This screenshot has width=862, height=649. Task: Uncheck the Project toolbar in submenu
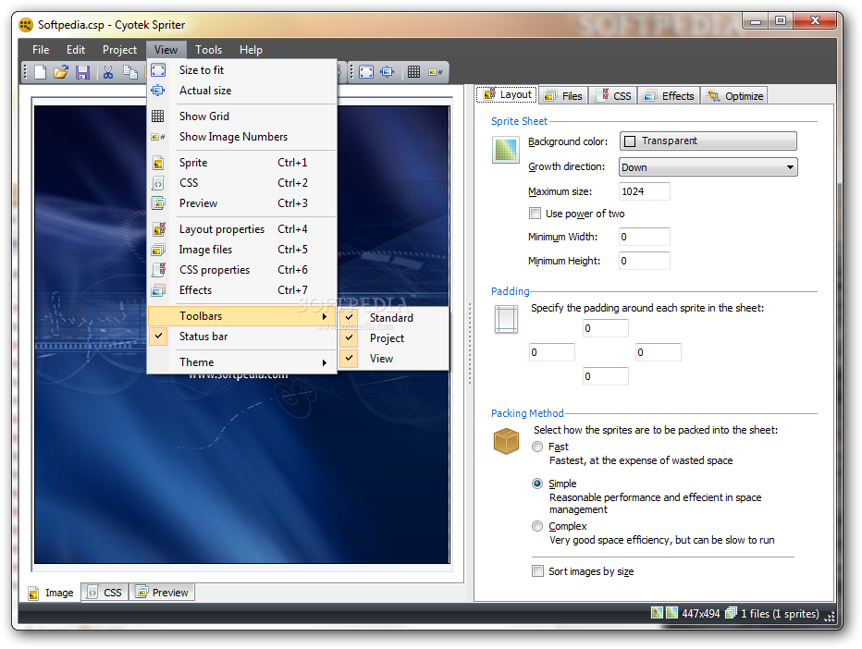394,338
